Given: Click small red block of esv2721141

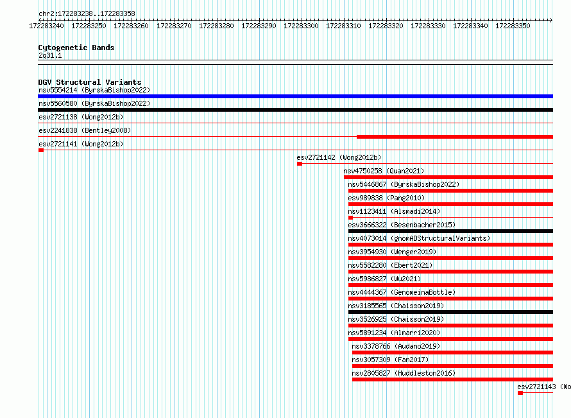Looking at the screenshot, I should [x=41, y=150].
